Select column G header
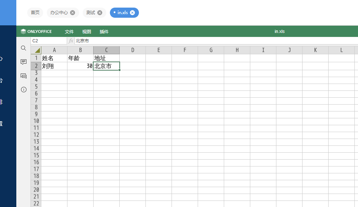Image resolution: width=358 pixels, height=207 pixels. 211,50
